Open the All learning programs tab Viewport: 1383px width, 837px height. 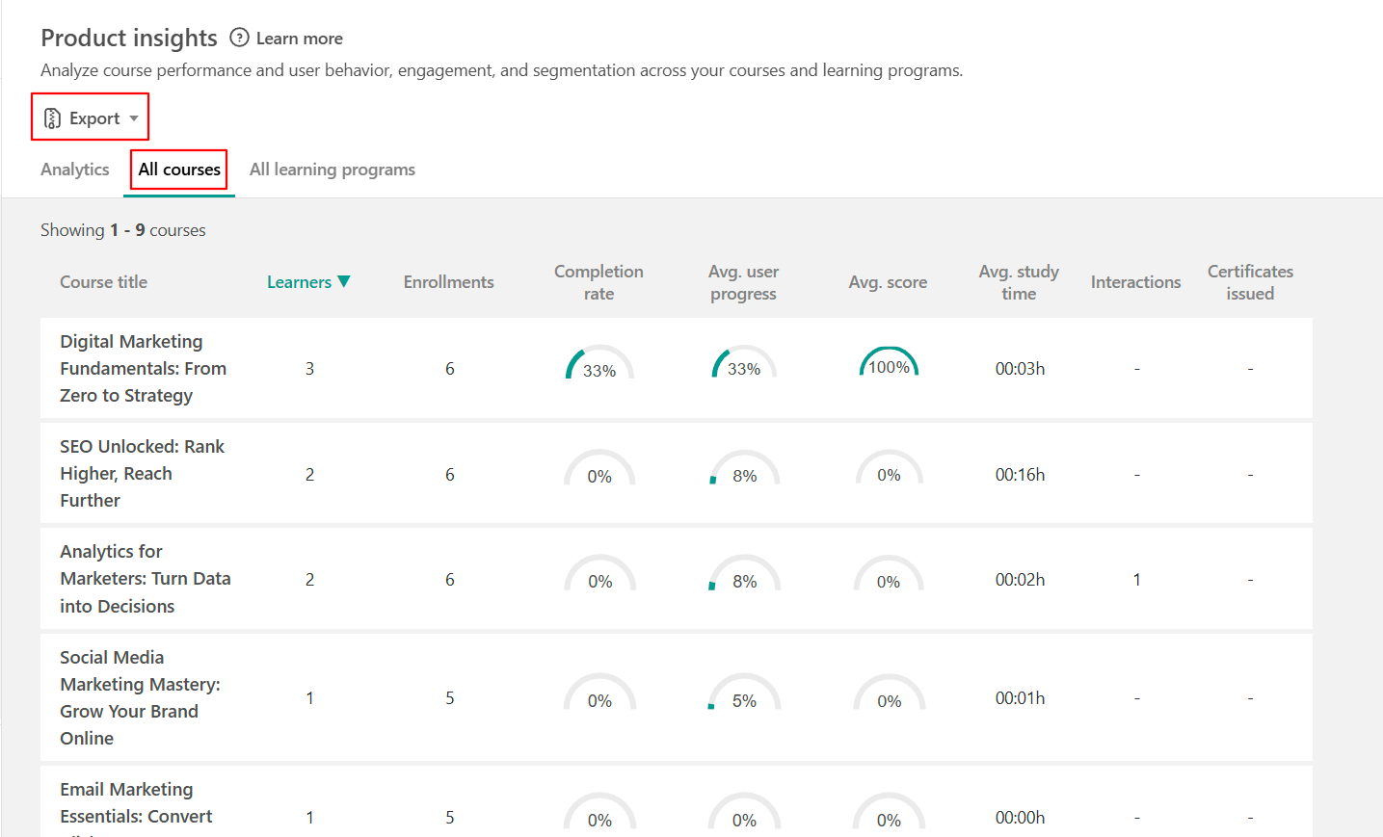click(332, 170)
